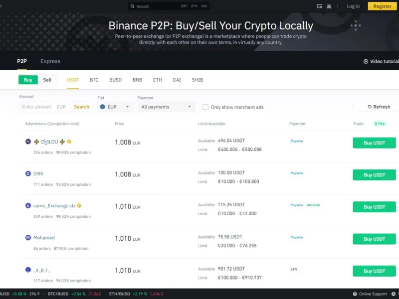Click the Log in link
Image resolution: width=399 pixels, height=299 pixels.
pos(353,6)
